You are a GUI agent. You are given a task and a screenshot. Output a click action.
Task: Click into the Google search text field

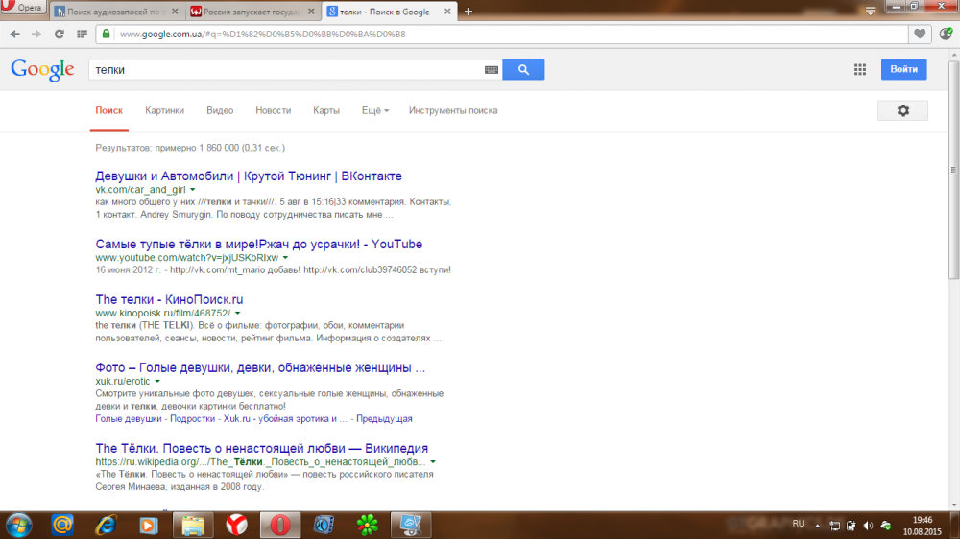click(x=288, y=70)
